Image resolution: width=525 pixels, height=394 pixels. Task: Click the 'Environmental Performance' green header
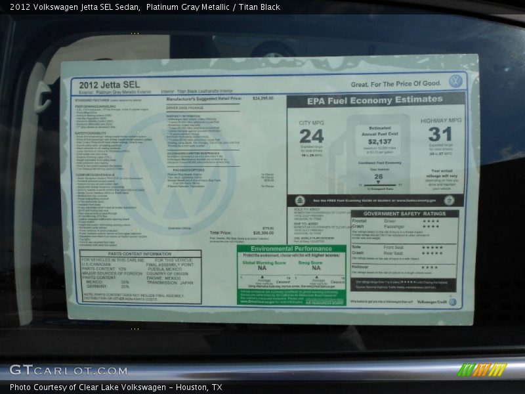291,249
